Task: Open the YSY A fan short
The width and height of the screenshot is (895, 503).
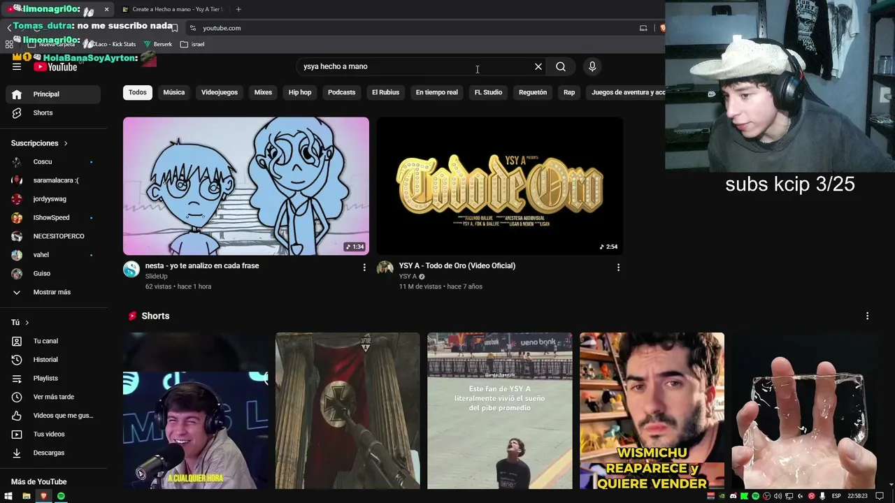Action: (x=500, y=411)
